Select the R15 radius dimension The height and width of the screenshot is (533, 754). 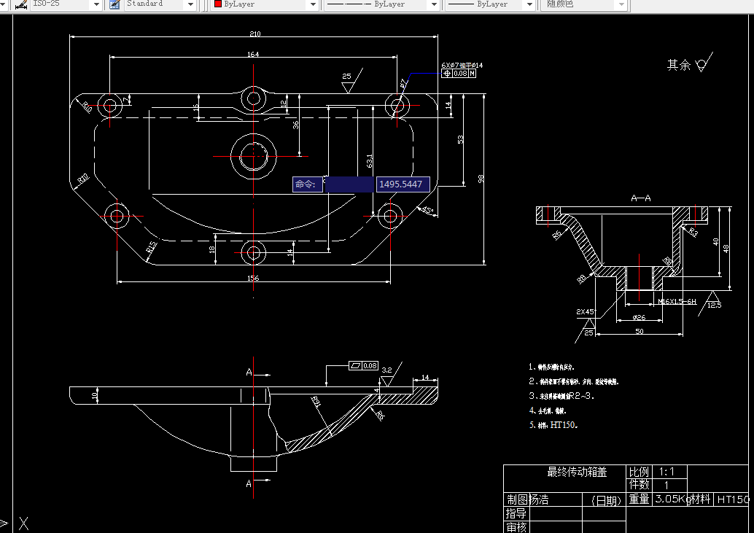click(151, 247)
